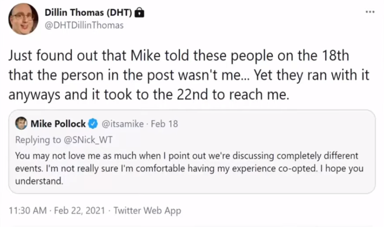Open the quoted tweet body text
Screen dimensions: 384x227
(x=189, y=168)
